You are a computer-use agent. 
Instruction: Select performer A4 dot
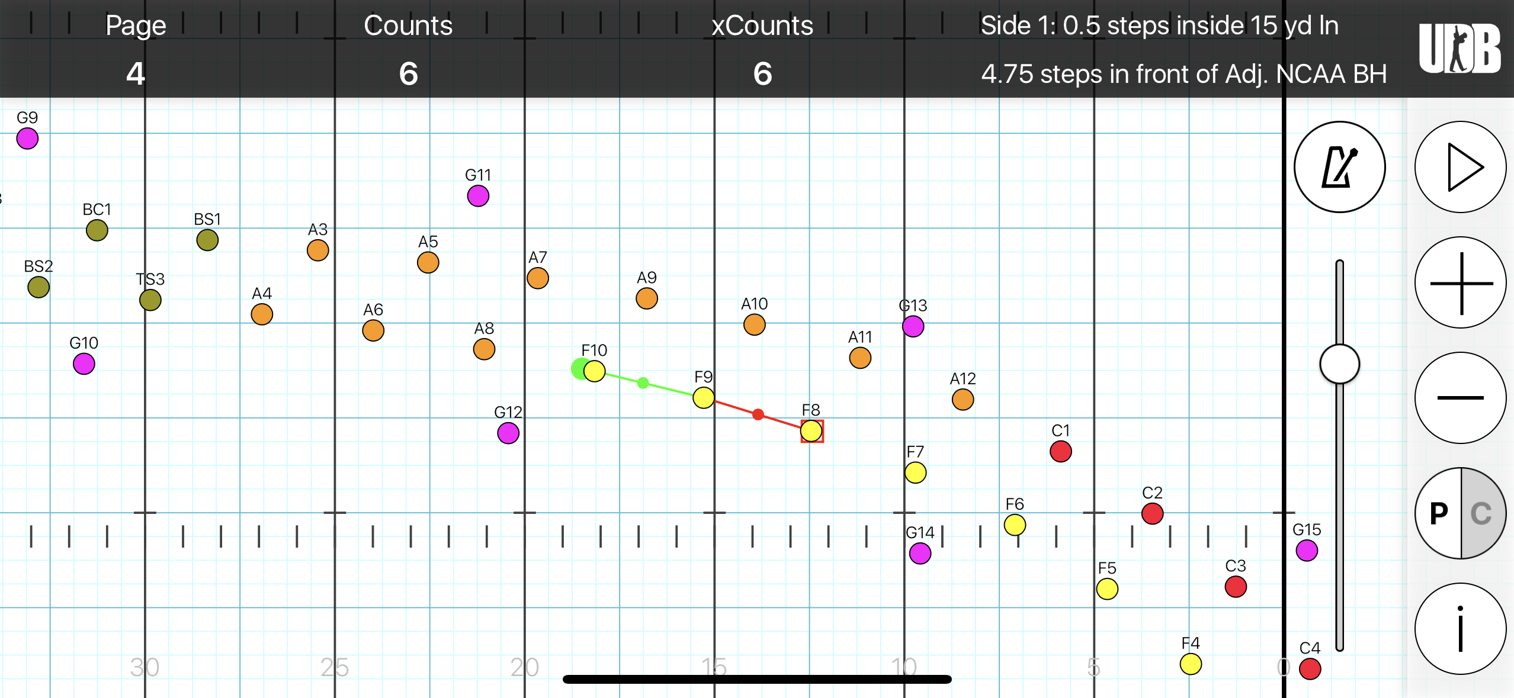coord(262,314)
